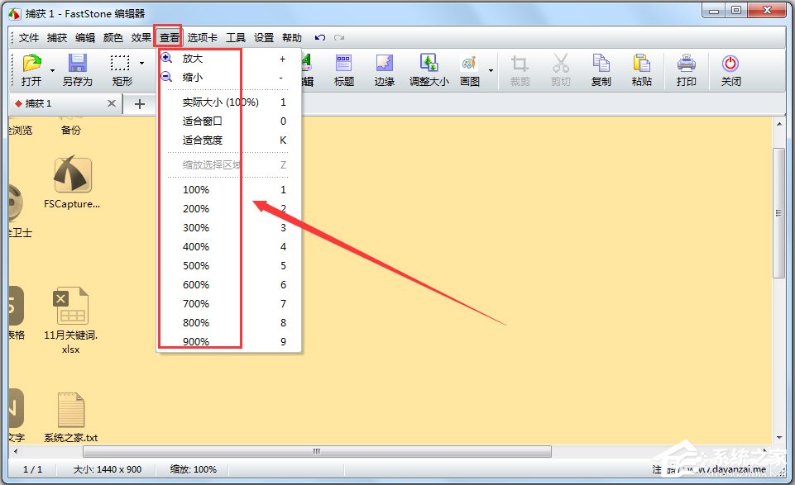The height and width of the screenshot is (485, 795).
Task: Click the vertical scrollbar thumb
Action: click(x=778, y=213)
